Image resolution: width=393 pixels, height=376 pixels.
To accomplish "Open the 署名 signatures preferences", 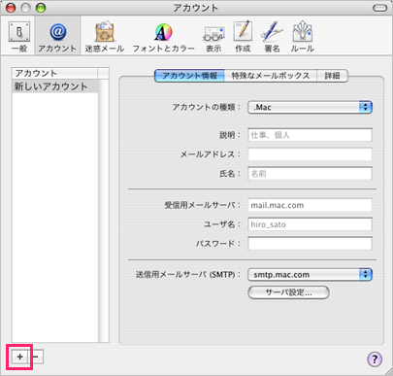I will (272, 37).
